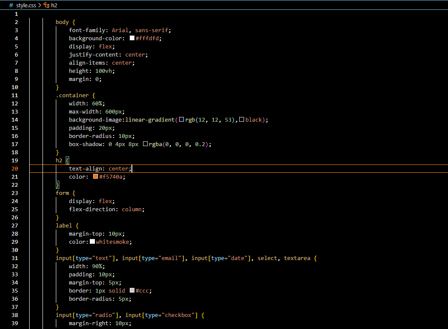Click the 'form' selector text
The height and width of the screenshot is (329, 448).
62,193
